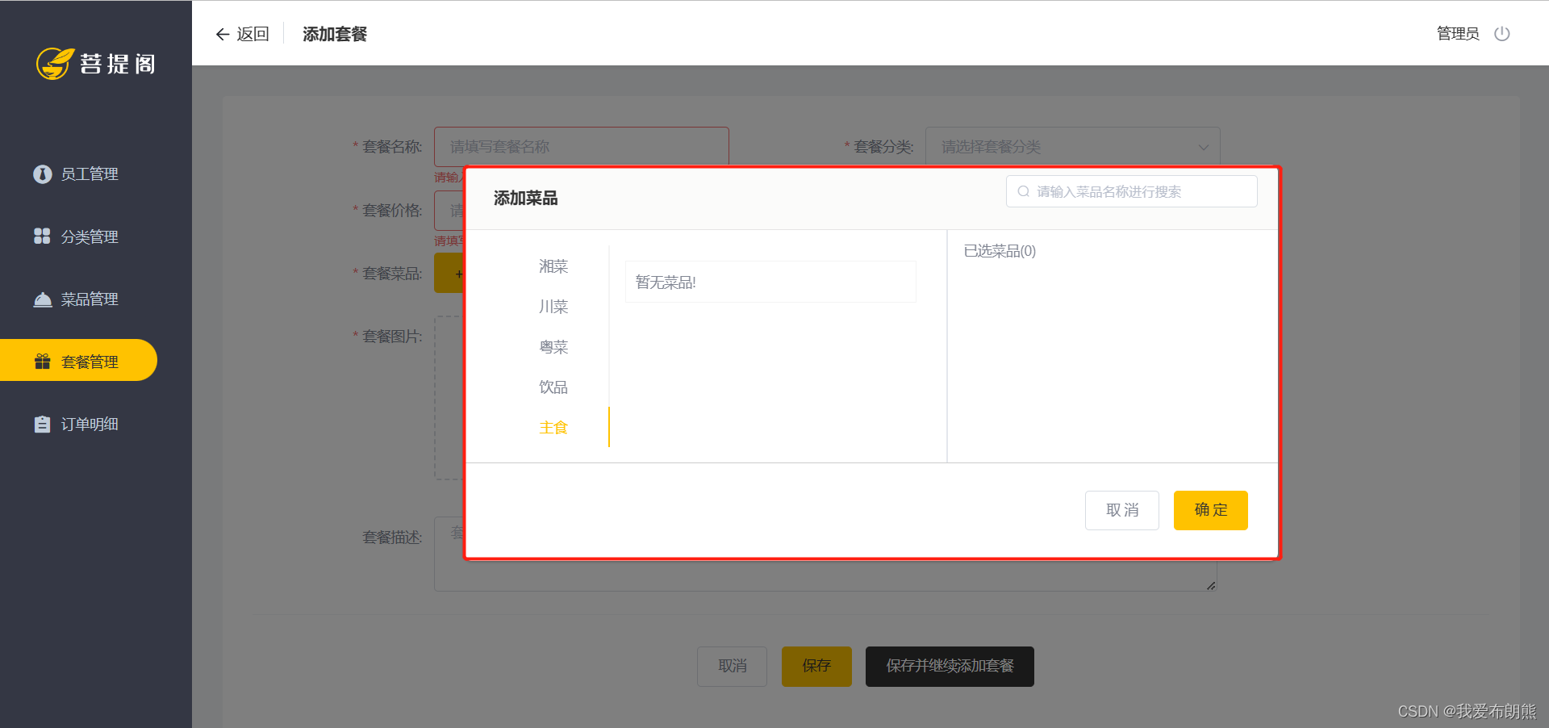Click the set meal gift icon
Viewport: 1549px width, 728px height.
(43, 362)
